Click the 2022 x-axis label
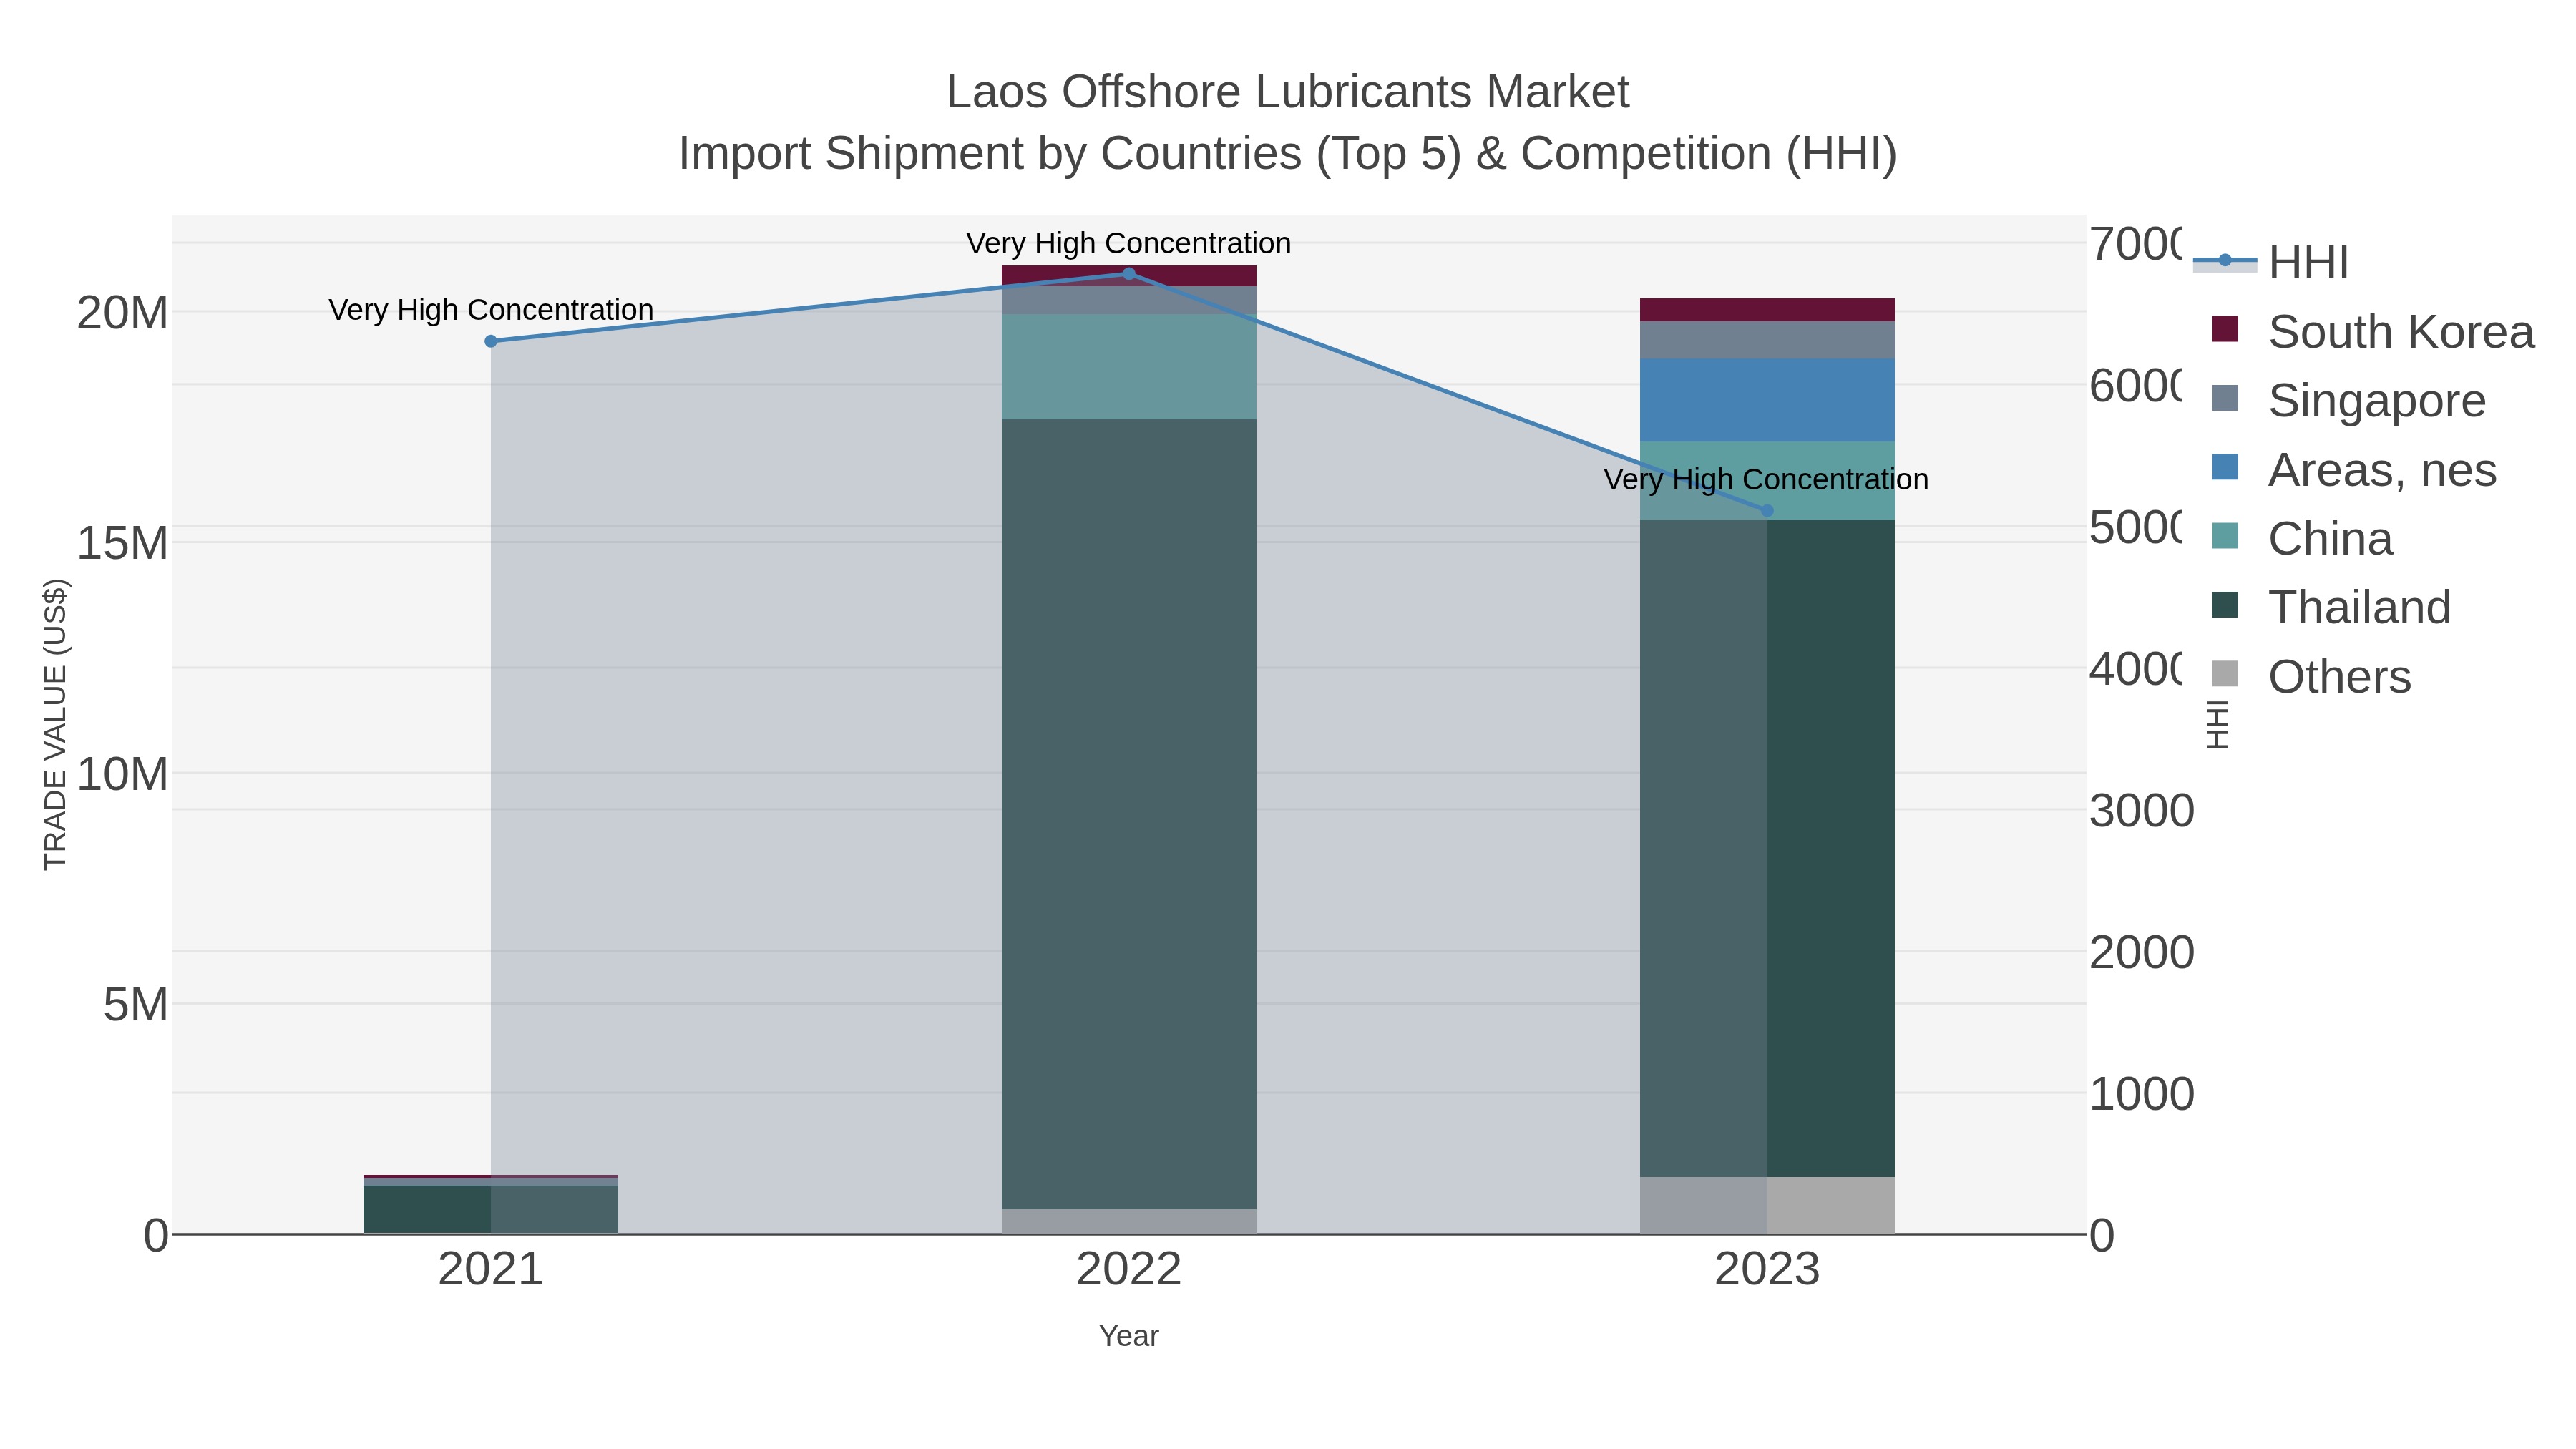This screenshot has width=2576, height=1449. 1129,1270
